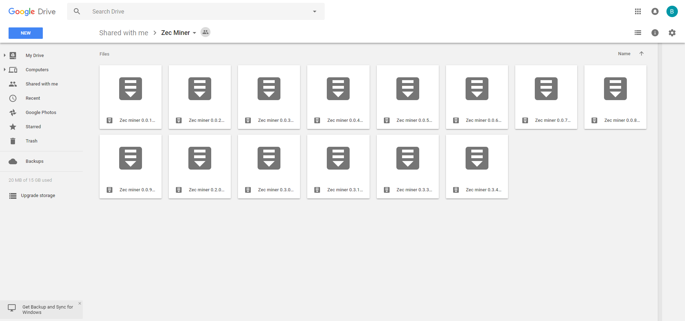Click the NEW button
This screenshot has width=685, height=321.
tap(26, 33)
